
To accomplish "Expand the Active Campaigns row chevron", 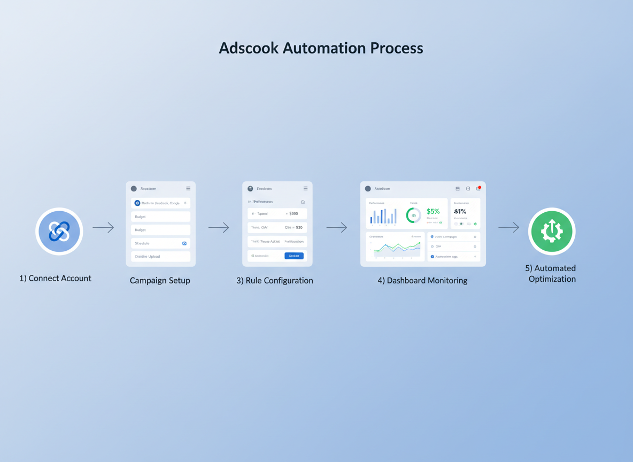I will click(475, 237).
